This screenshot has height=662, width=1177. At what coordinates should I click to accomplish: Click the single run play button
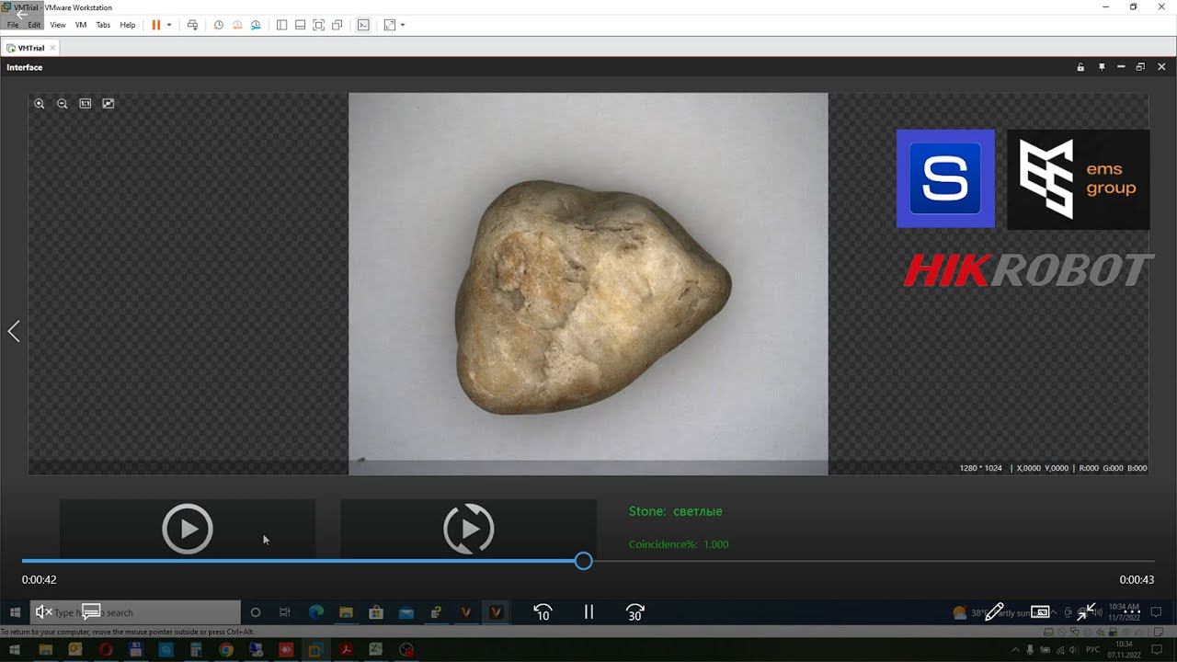click(x=188, y=529)
